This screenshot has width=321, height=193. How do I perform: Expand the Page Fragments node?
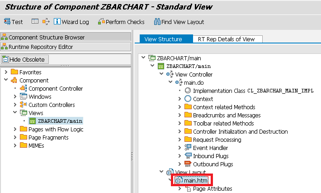(x=15, y=137)
